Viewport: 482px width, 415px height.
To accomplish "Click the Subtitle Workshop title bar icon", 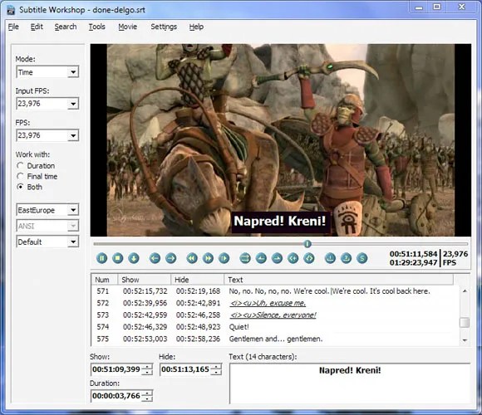I will (x=11, y=10).
